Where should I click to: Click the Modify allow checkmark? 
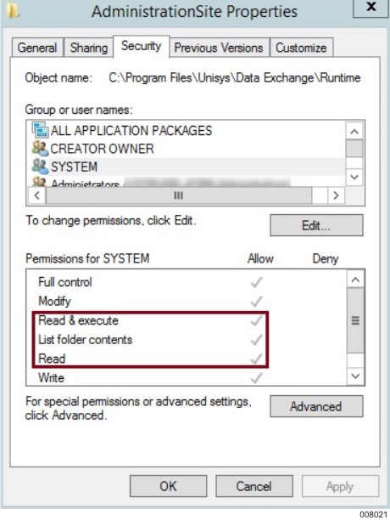click(x=256, y=301)
